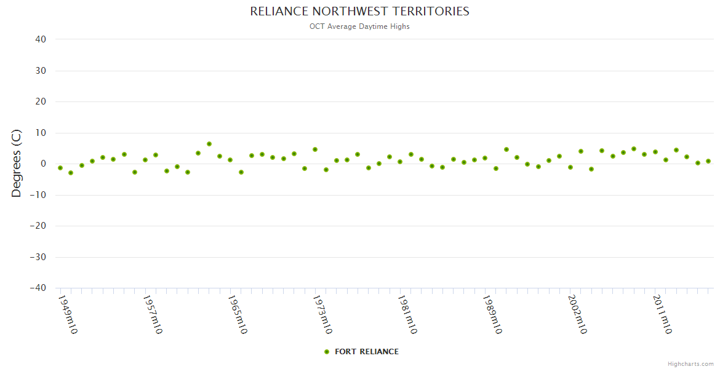Click the leftmost data point marker
Viewport: 720px width, 369px height.
click(60, 168)
